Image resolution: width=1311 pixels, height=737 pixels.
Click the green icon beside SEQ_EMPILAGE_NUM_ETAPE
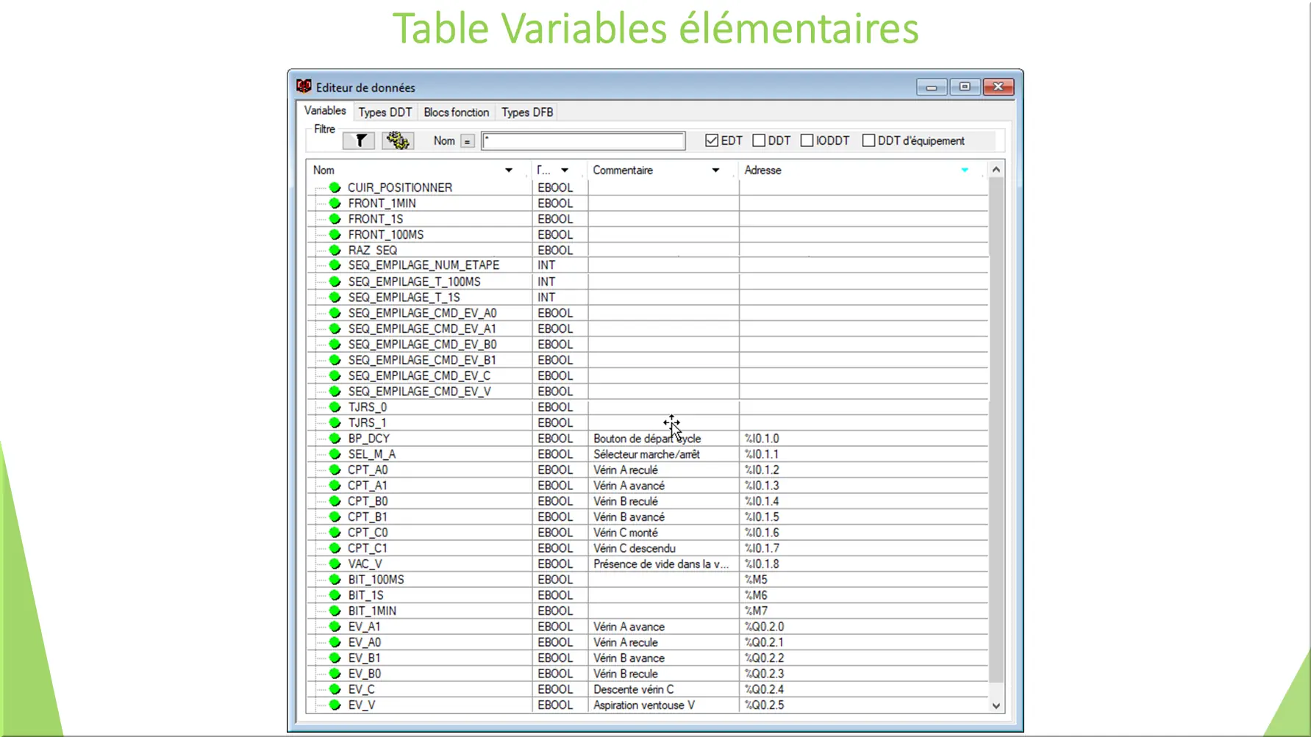pos(335,265)
